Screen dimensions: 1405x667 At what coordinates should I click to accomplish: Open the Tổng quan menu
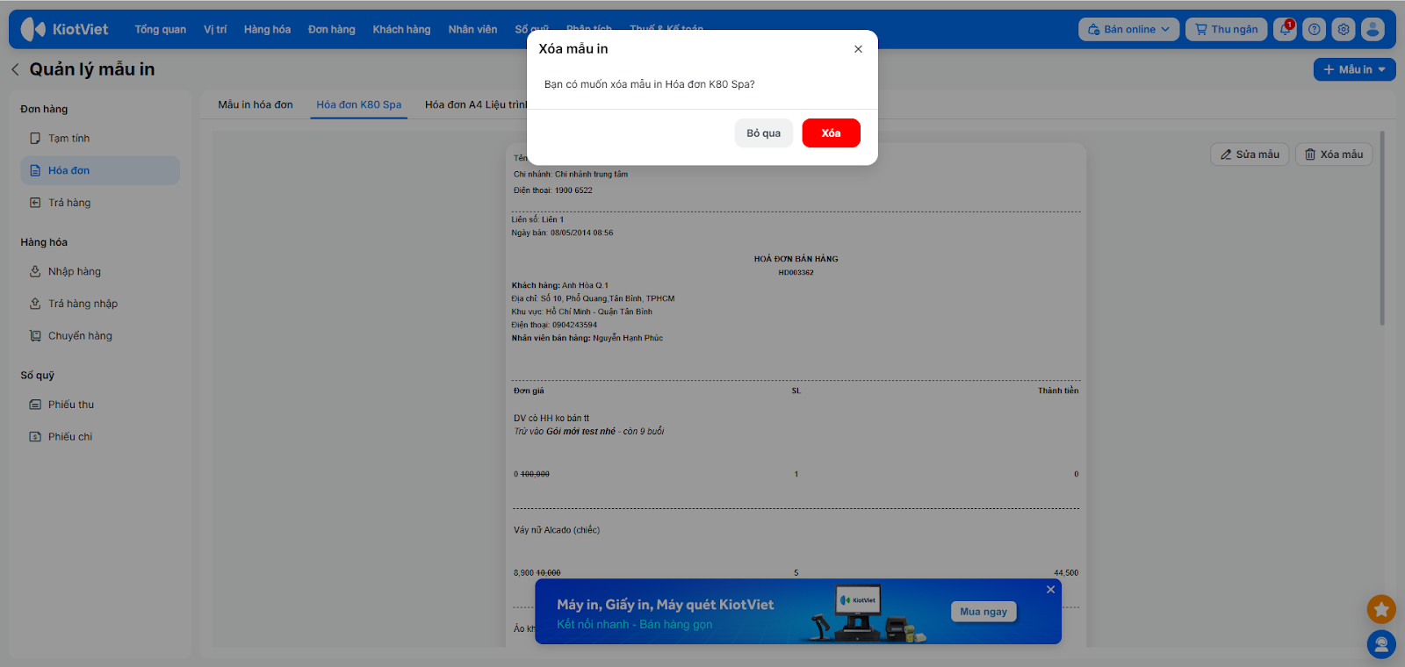(x=161, y=29)
